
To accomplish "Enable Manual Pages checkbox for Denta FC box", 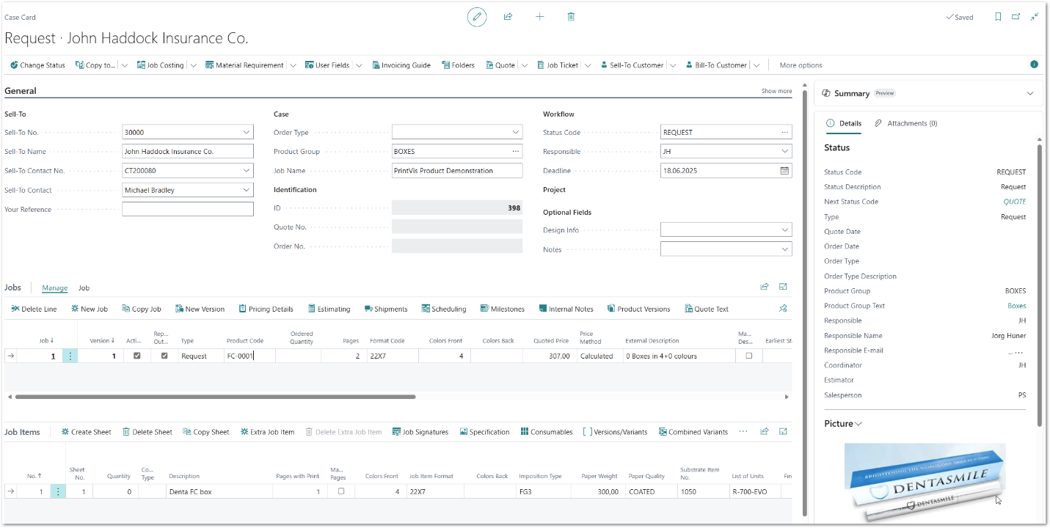I will 341,491.
